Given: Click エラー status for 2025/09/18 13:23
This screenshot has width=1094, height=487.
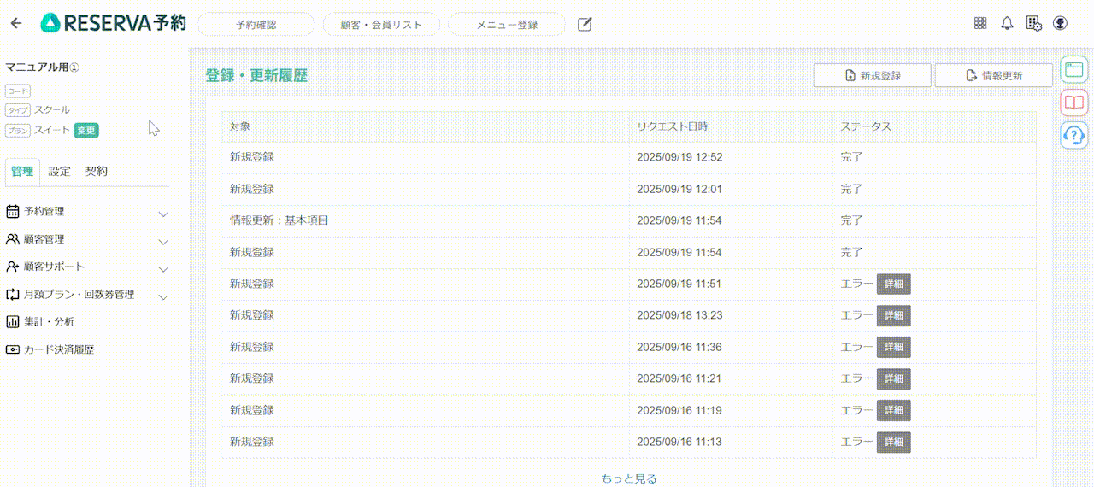Looking at the screenshot, I should 856,315.
